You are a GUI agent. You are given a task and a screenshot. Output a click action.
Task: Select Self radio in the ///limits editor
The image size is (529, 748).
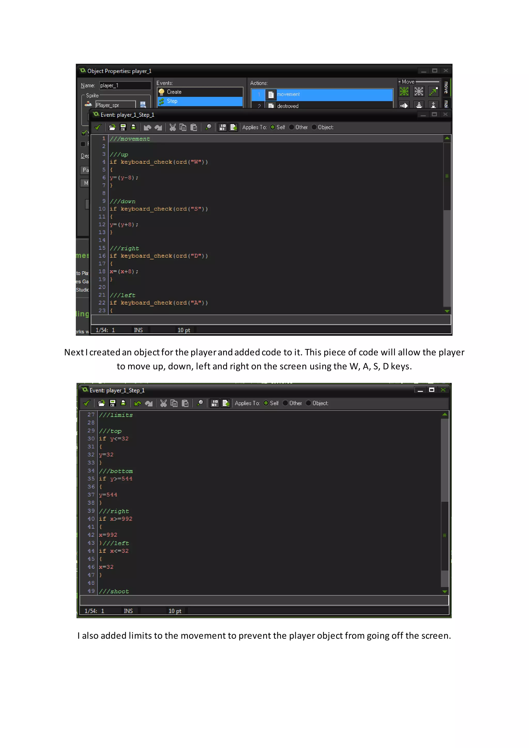(x=266, y=403)
